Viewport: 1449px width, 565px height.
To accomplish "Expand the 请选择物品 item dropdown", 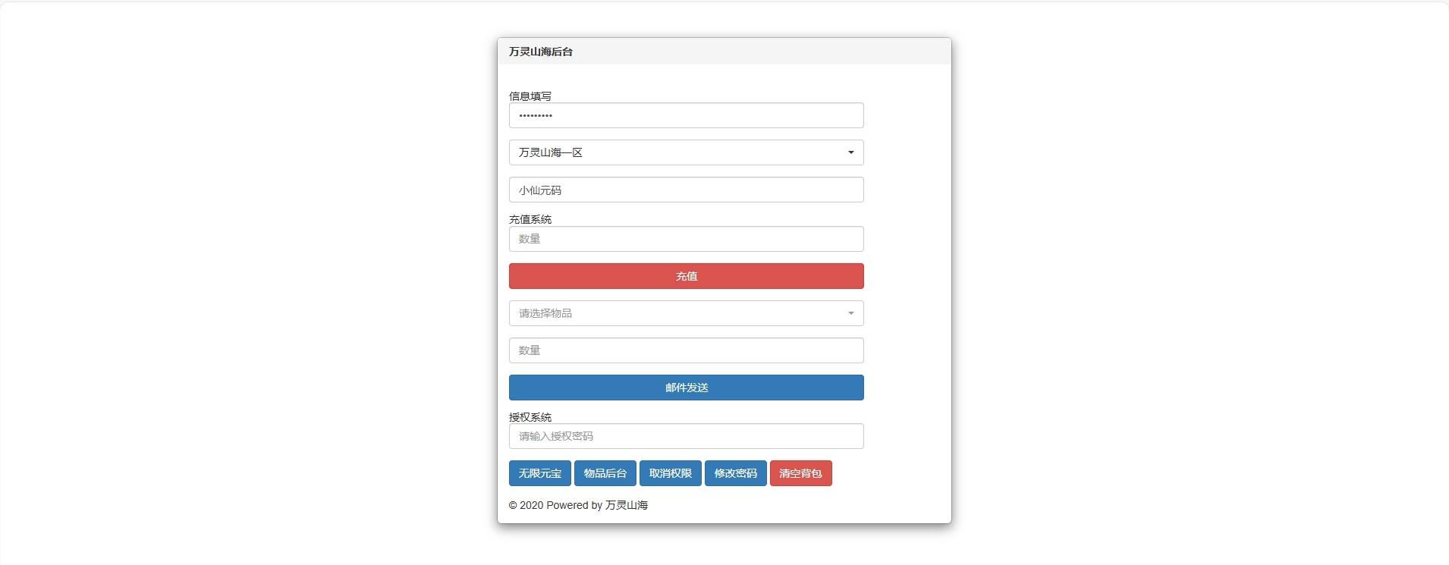I will coord(686,313).
